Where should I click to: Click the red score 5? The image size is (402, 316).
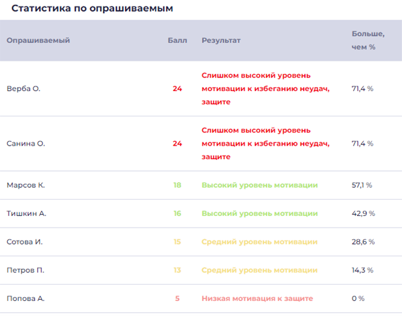[177, 298]
